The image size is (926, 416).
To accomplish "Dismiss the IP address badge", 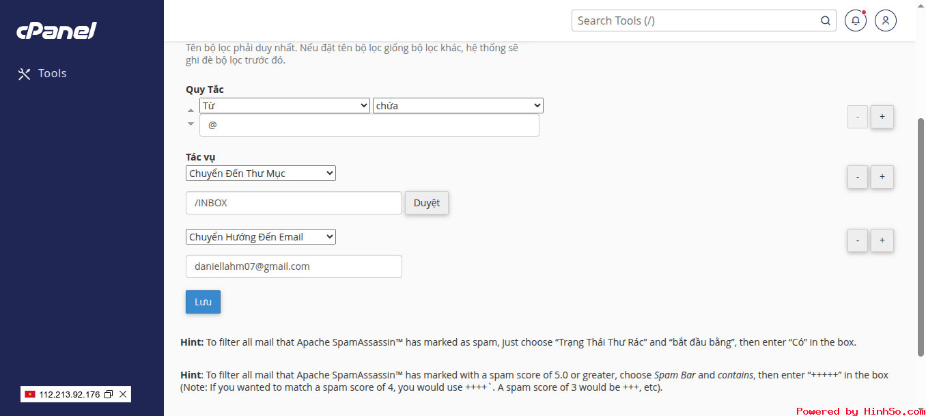I will point(123,394).
